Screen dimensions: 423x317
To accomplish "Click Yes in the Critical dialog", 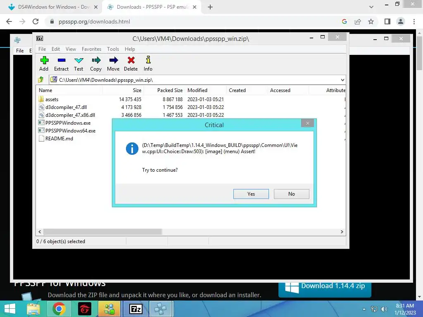I will [x=251, y=194].
